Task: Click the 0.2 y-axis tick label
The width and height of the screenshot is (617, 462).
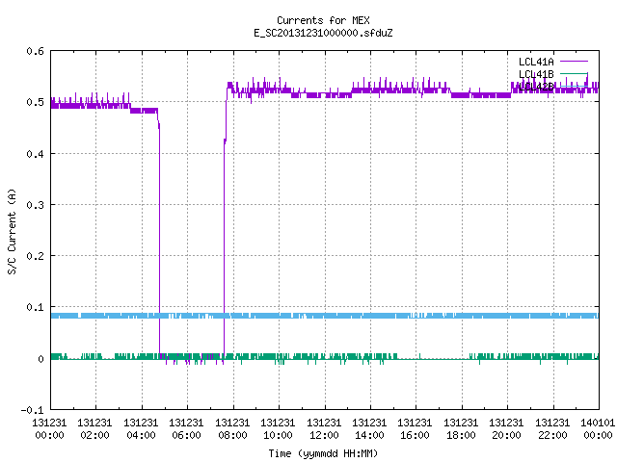Action: click(x=35, y=256)
